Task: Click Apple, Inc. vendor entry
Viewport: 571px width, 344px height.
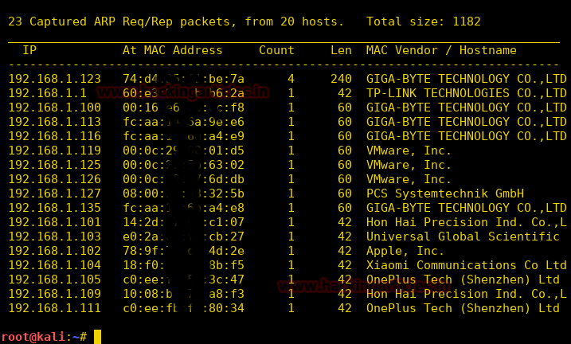Action: coord(405,251)
